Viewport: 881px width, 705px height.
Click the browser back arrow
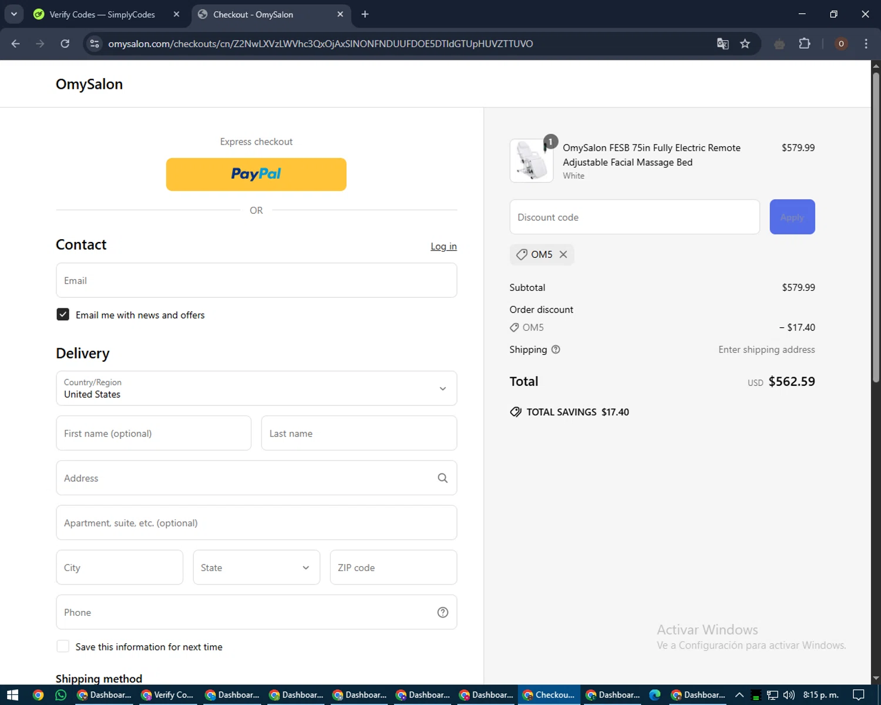pyautogui.click(x=16, y=43)
